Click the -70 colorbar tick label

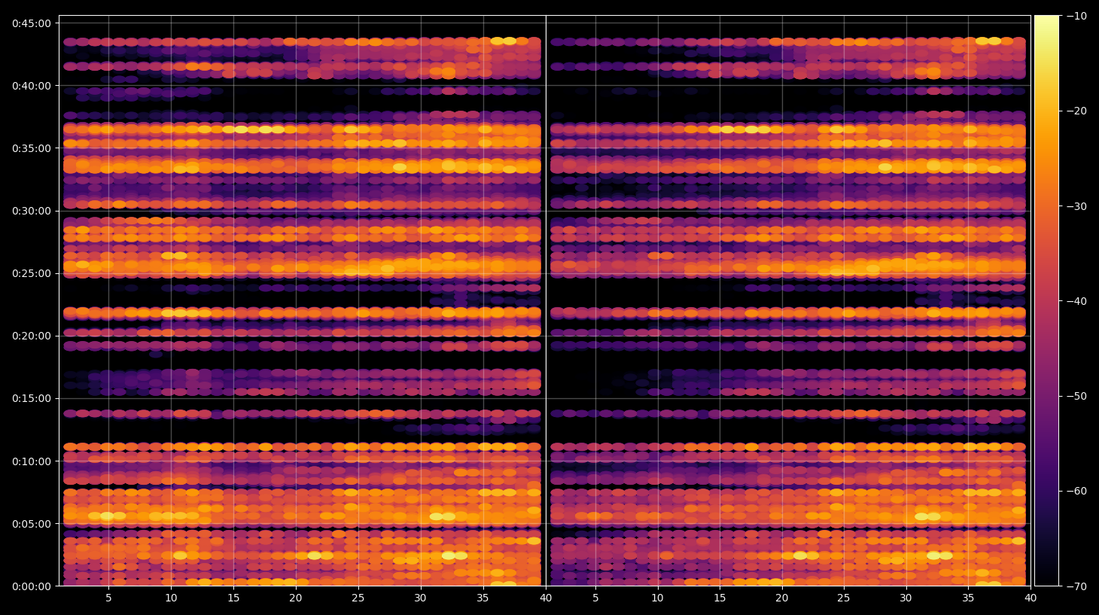[x=1077, y=586]
